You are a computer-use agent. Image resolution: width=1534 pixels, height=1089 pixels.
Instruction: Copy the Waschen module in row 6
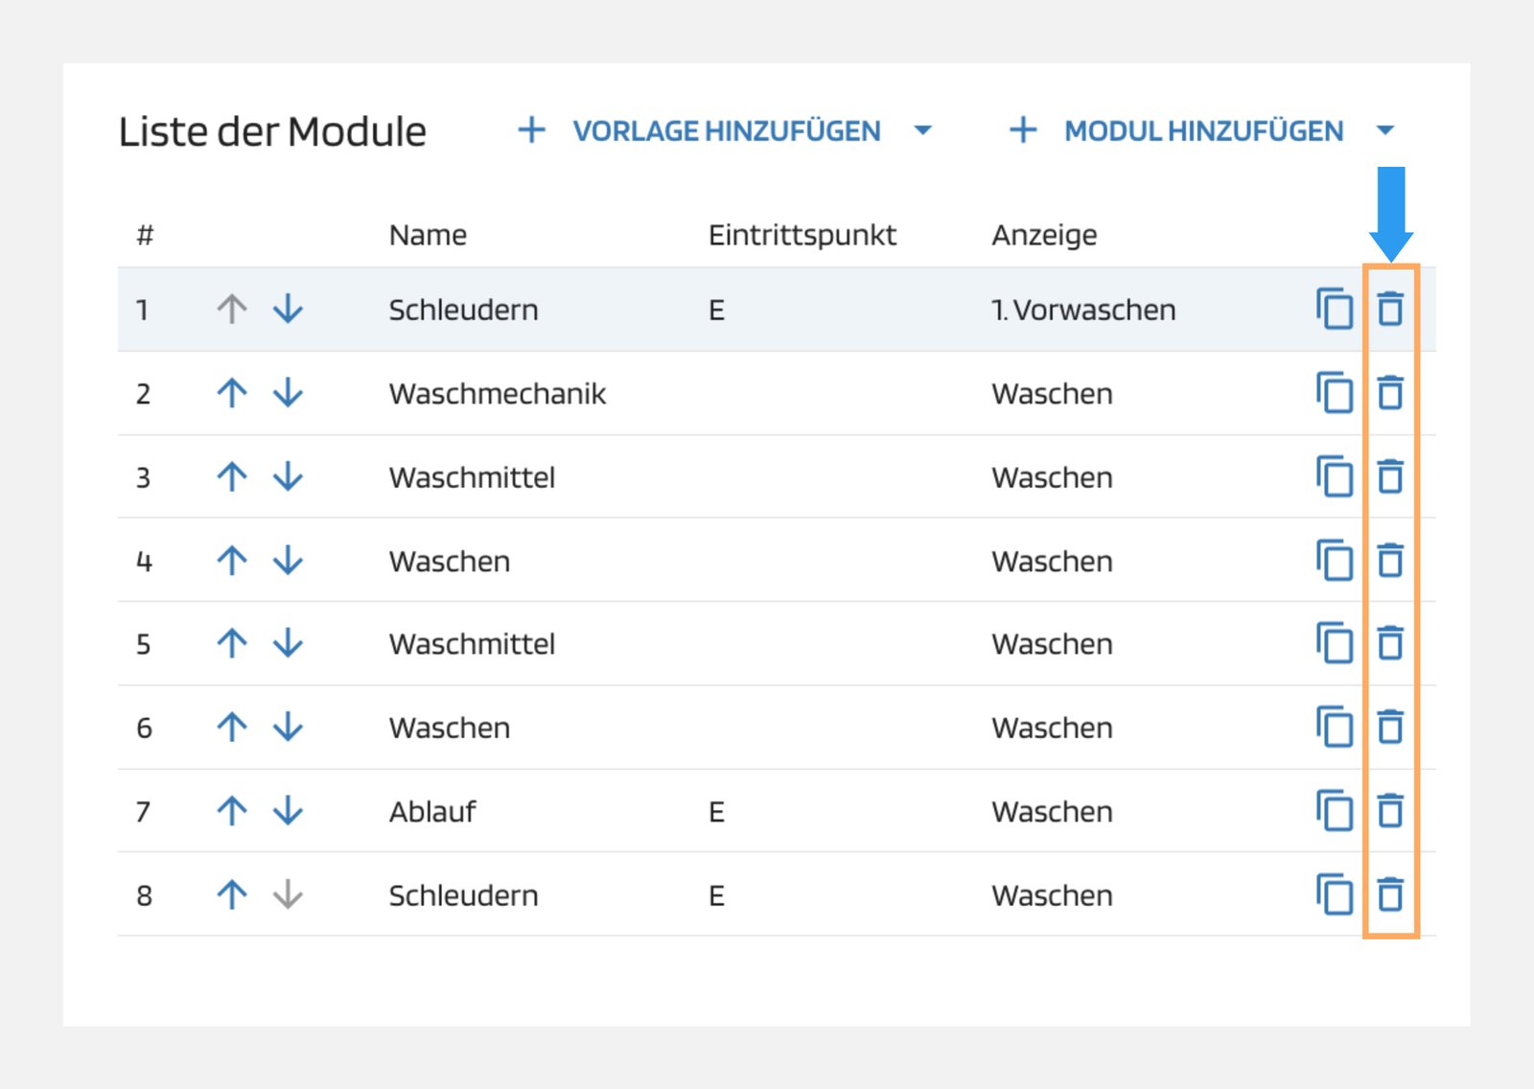coord(1334,728)
